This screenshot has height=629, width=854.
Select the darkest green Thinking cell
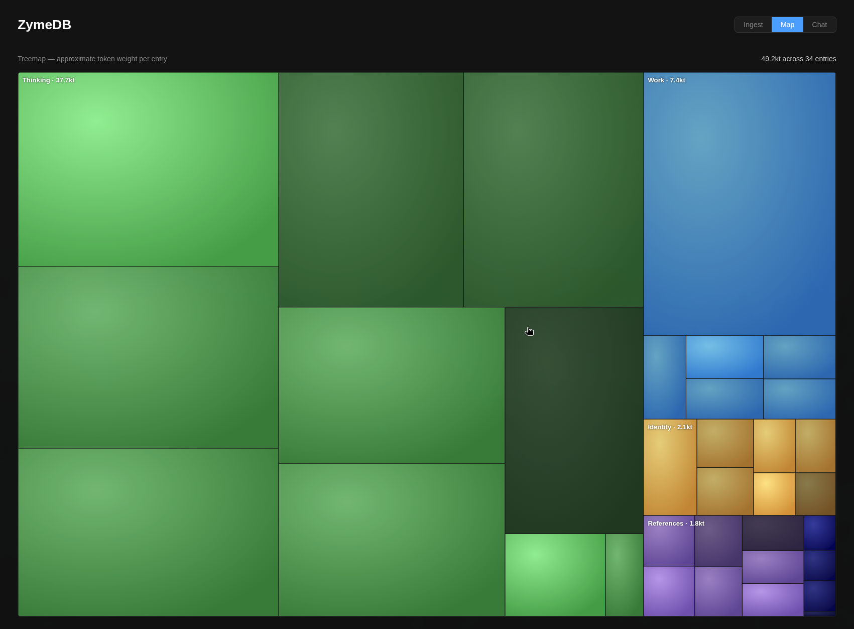pyautogui.click(x=574, y=420)
